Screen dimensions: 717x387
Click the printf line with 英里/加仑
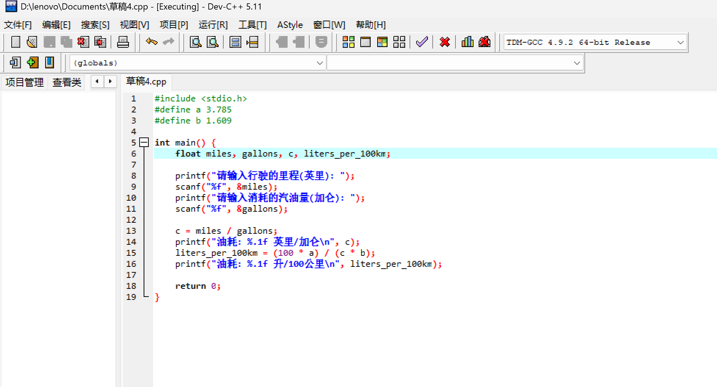[267, 242]
